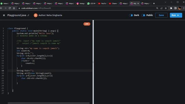Screen dimensions: 185x104
Task: Reload the current page
Action: [10, 8]
